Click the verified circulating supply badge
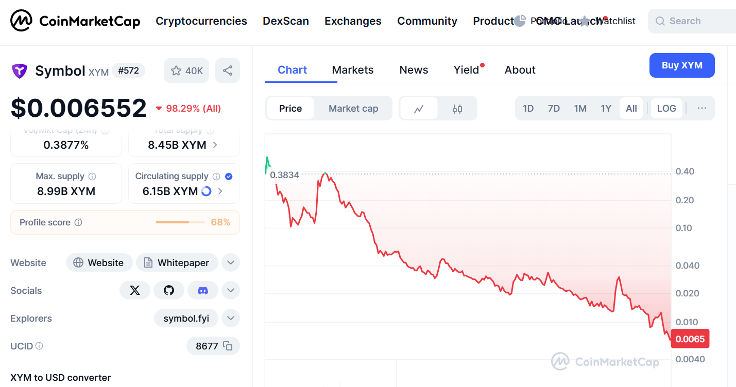The width and height of the screenshot is (736, 387). click(229, 177)
